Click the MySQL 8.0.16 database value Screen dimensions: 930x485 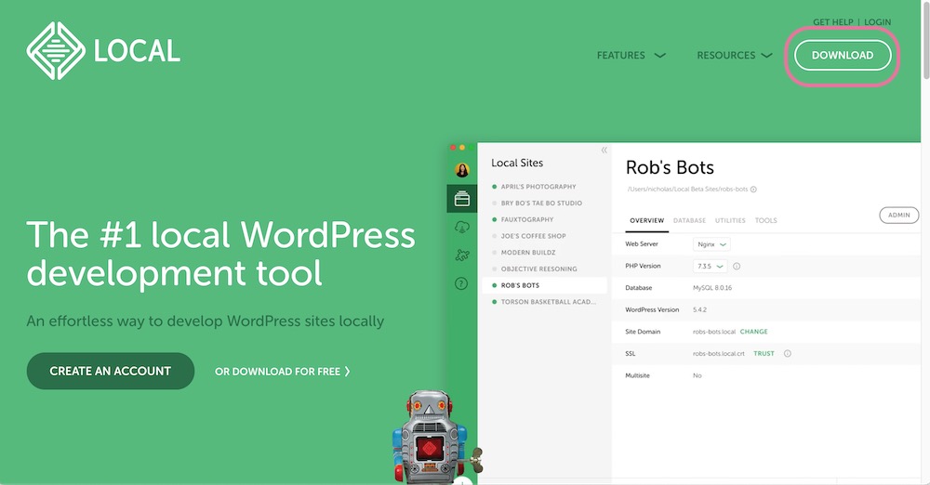click(712, 288)
